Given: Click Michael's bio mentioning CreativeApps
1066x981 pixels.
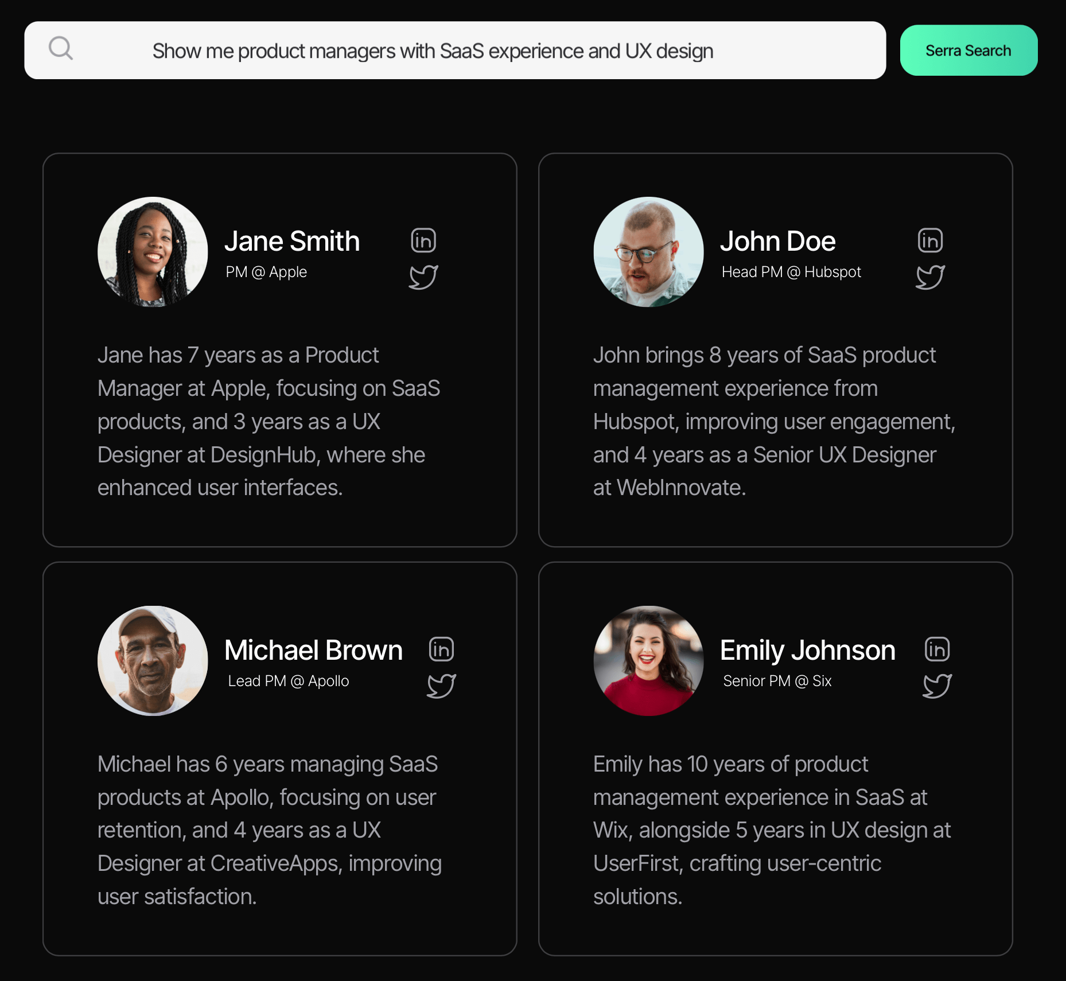Looking at the screenshot, I should (x=270, y=830).
